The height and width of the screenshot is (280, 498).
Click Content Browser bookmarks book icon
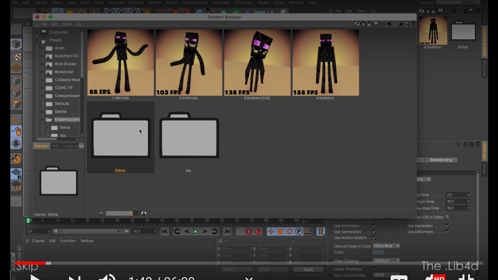(x=376, y=24)
